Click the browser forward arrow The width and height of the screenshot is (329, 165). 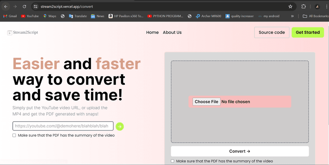(15, 6)
